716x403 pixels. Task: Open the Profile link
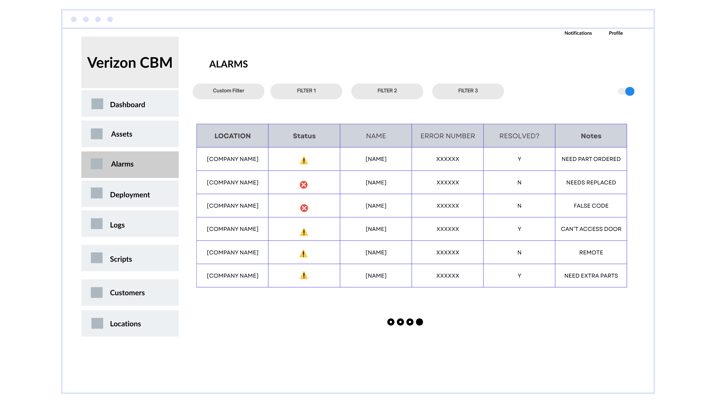616,33
